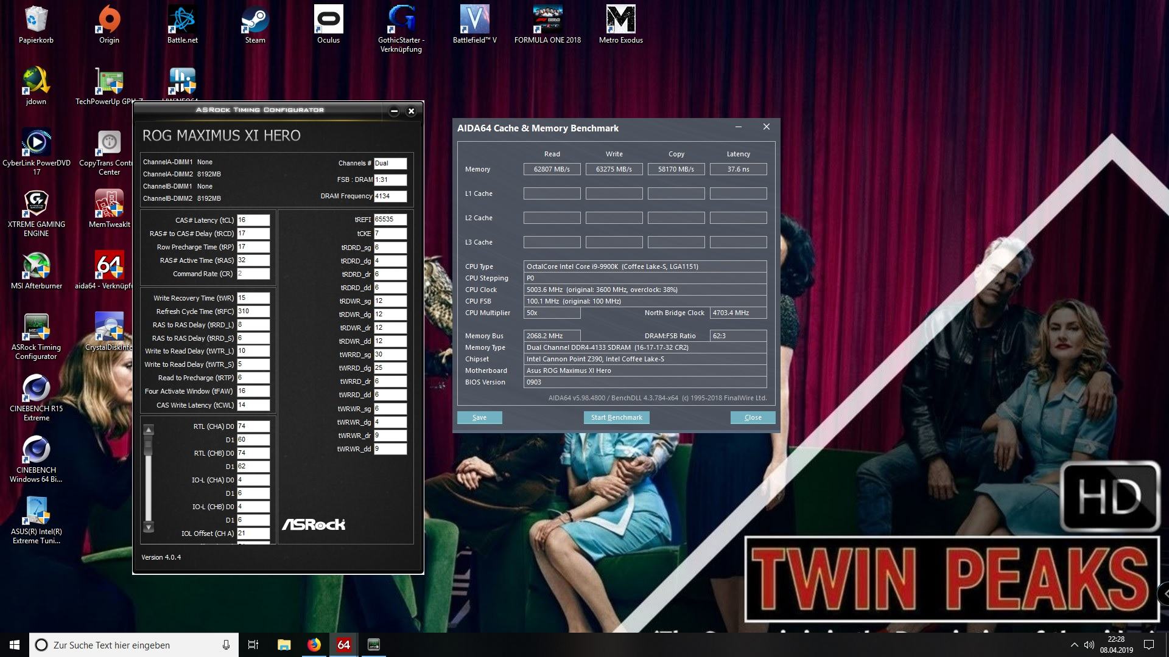The image size is (1169, 657).
Task: Click the volume icon in system tray
Action: [1089, 645]
